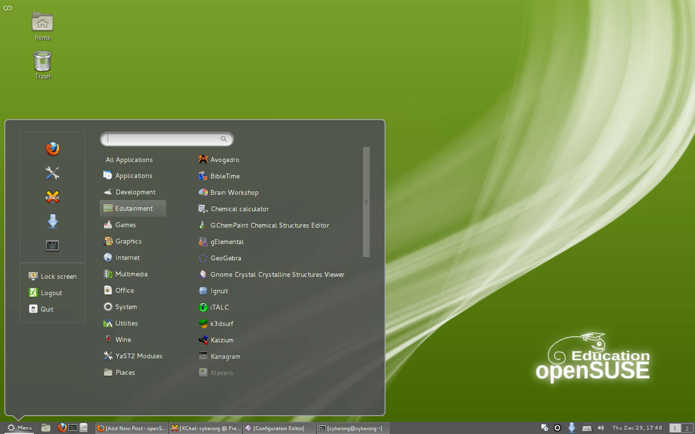Click Quit in the menu
695x434 pixels.
[x=41, y=309]
